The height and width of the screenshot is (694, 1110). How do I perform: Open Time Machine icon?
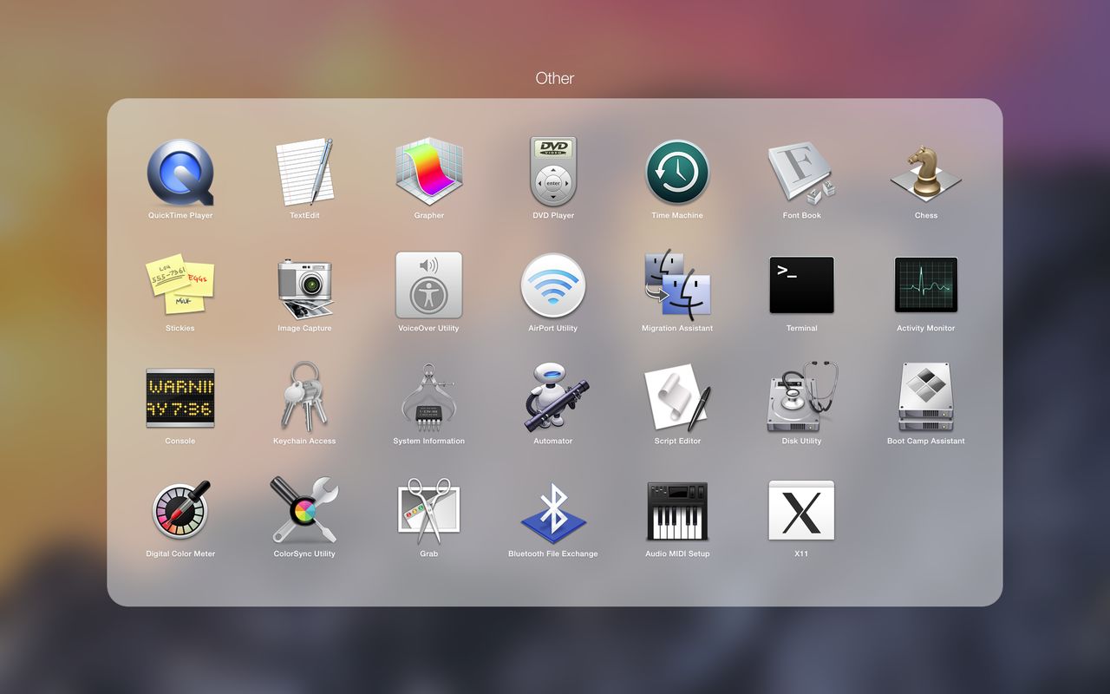click(677, 173)
